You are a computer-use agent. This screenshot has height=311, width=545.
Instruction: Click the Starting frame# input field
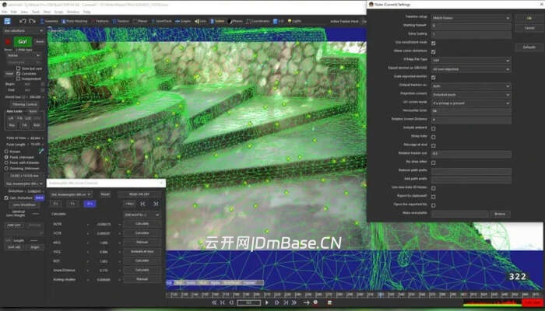click(x=471, y=26)
